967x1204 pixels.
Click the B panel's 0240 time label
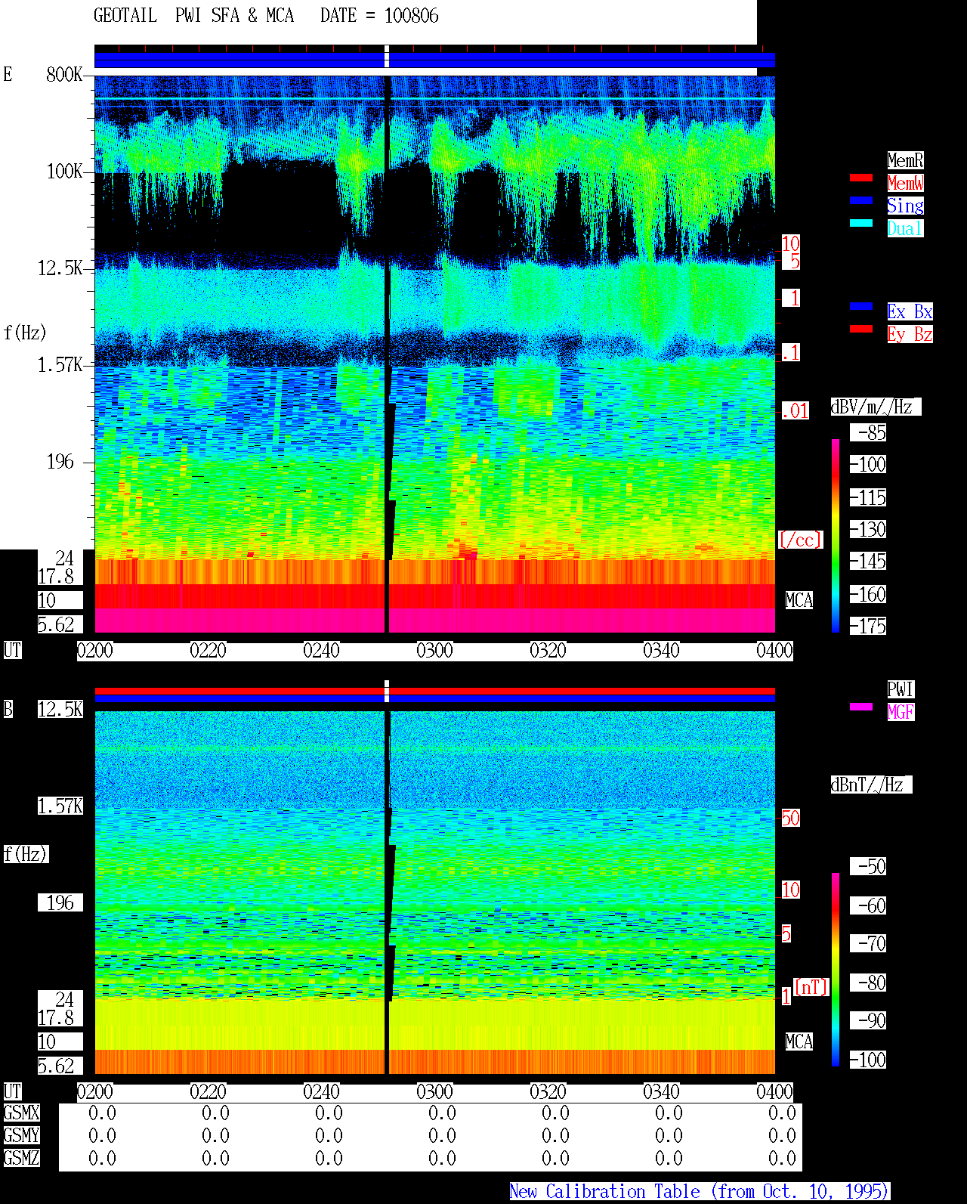(321, 1091)
